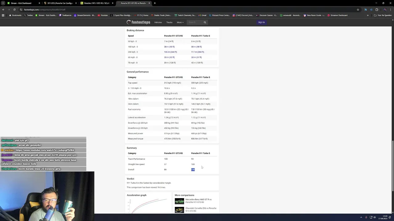Click the Chevrolet Corvette Z06 comparison thumbnail
Screen dimensions: 394x221
point(179,210)
